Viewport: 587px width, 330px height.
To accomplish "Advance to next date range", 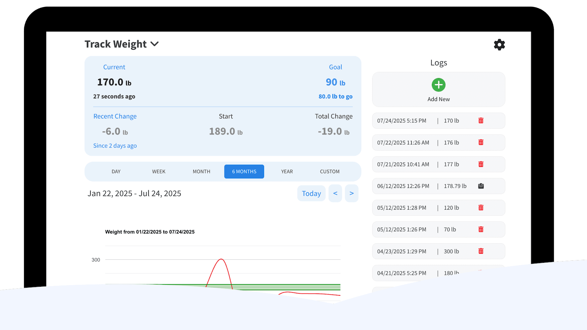I will point(351,194).
